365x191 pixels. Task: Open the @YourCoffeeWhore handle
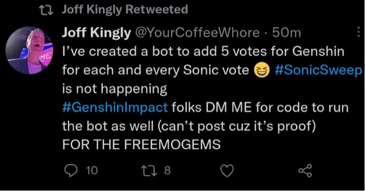(x=197, y=33)
